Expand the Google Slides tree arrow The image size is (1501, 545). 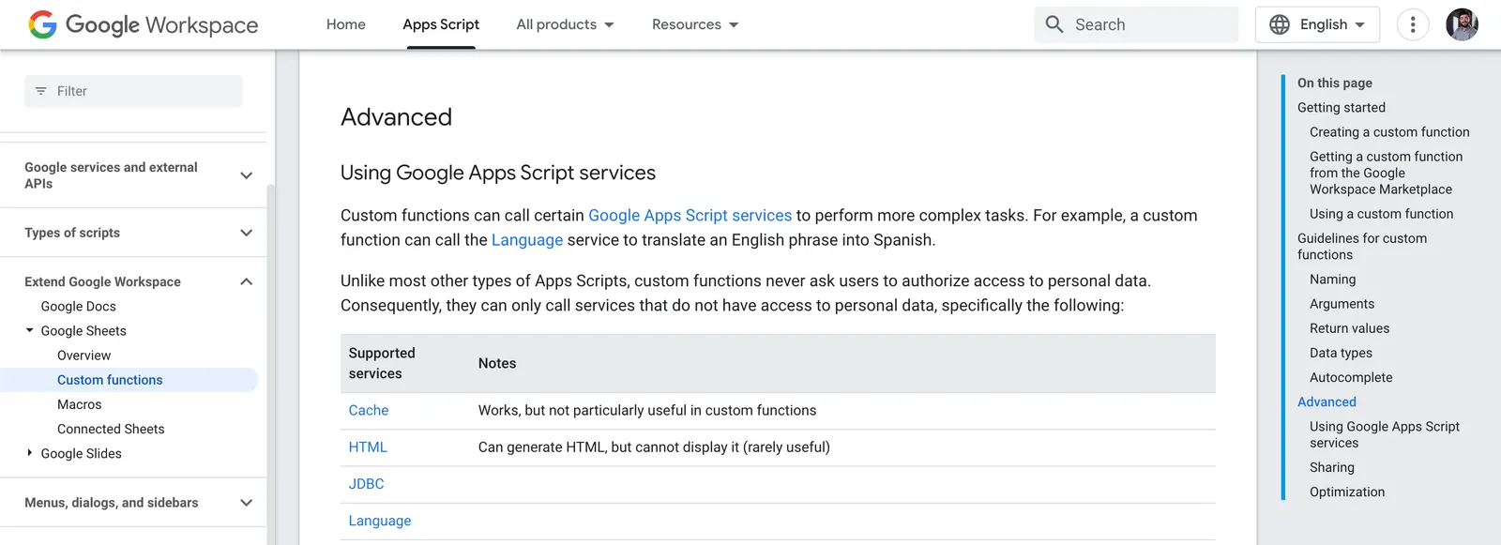(30, 453)
